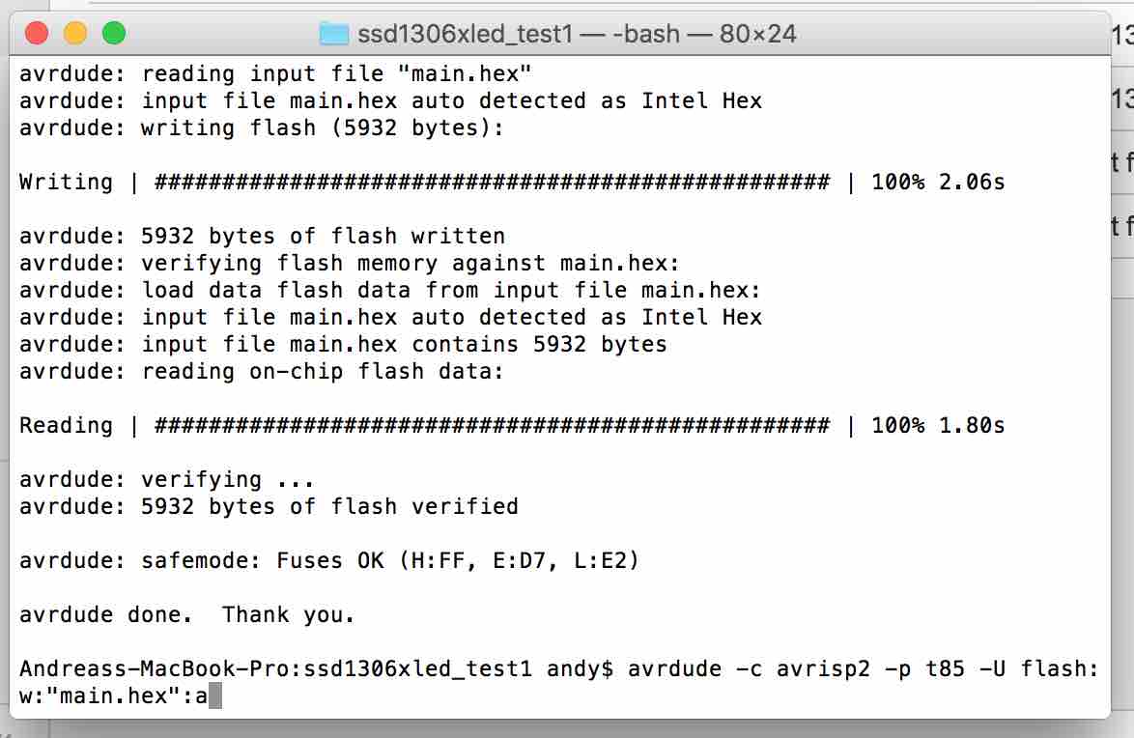The height and width of the screenshot is (738, 1134).
Task: Click the 100% 2.06s writing status
Action: [938, 182]
